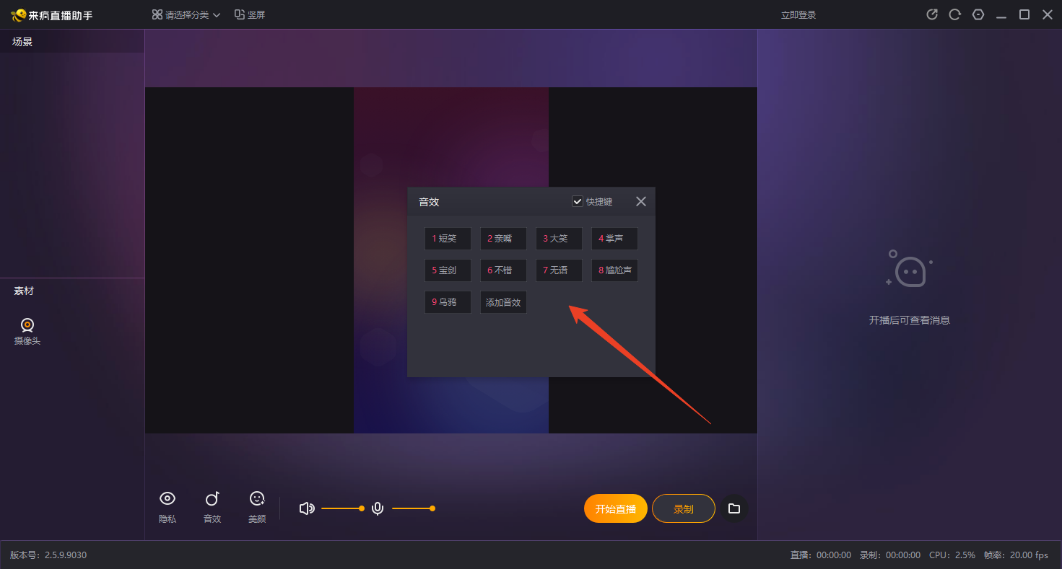Click the speaker volume icon

coord(306,508)
